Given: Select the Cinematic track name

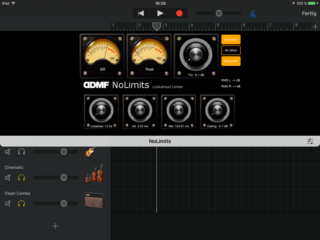Looking at the screenshot, I should (14, 167).
